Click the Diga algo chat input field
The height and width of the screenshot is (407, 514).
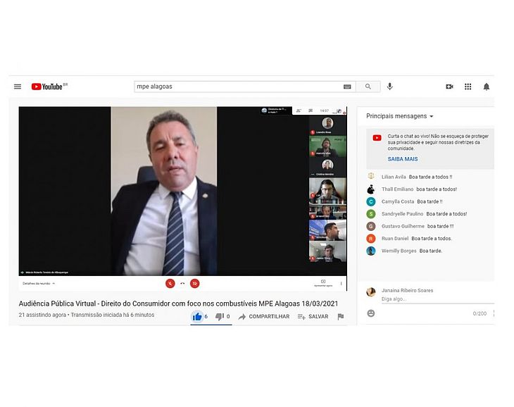click(x=437, y=299)
